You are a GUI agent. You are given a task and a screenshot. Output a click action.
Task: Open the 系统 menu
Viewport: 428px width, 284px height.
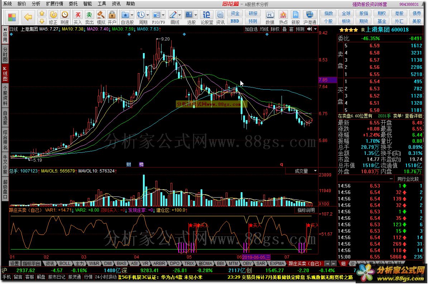pos(8,4)
